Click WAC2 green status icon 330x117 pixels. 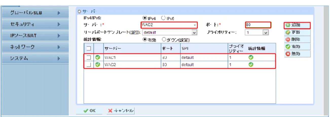(98, 65)
